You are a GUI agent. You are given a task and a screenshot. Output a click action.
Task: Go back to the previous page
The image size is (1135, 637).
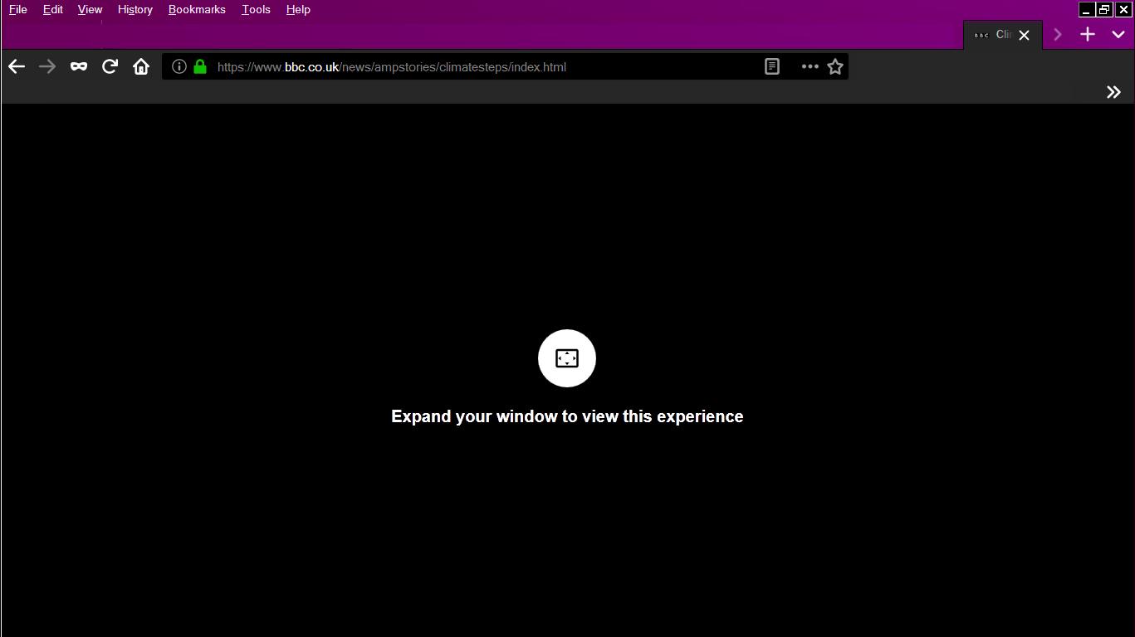pos(17,67)
